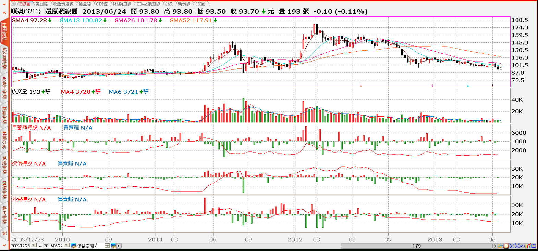Screen dimensions: 538x251
Task: Select the 趨向指標 sidebar tab
Action: (x=4, y=215)
